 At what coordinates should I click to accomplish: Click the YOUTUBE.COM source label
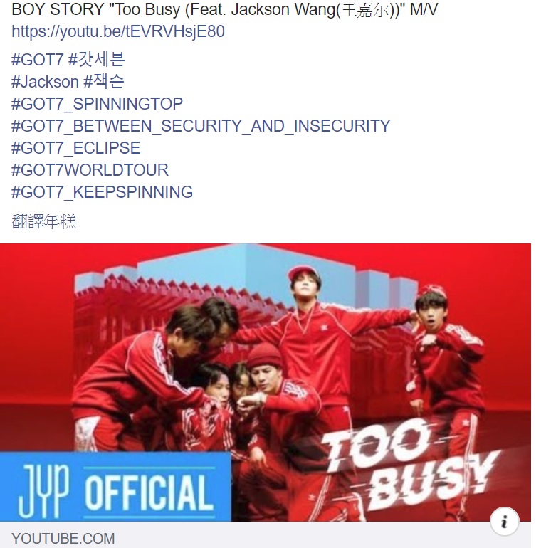tap(63, 539)
